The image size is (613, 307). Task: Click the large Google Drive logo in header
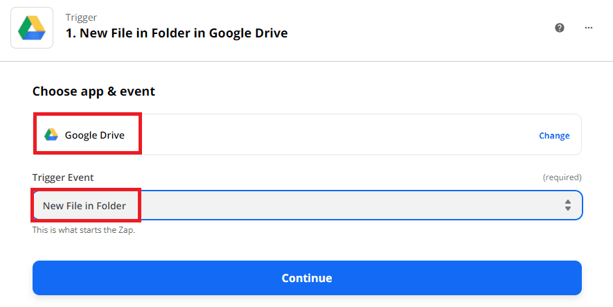click(x=32, y=27)
